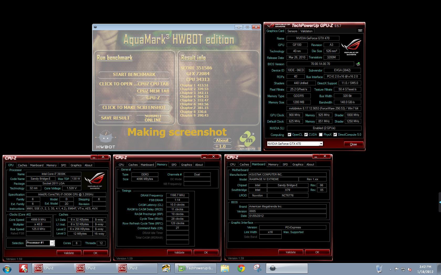This screenshot has width=441, height=275.
Task: Click Validate in the CPU-Z CPU window
Action: click(x=69, y=253)
